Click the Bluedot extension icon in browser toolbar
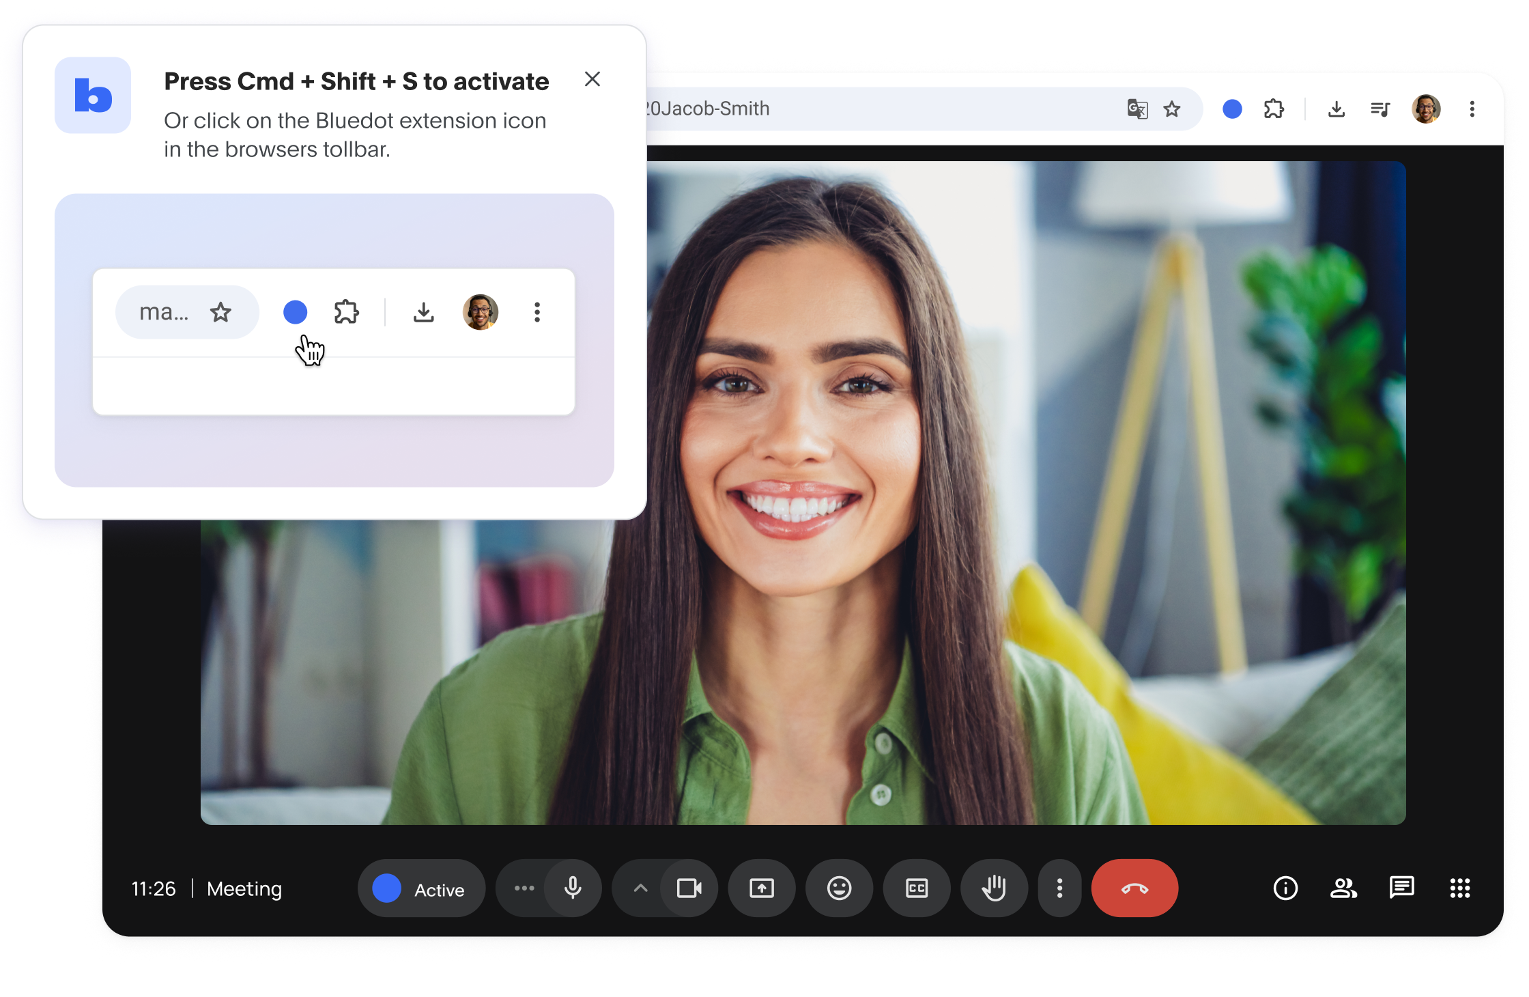 coord(1232,109)
